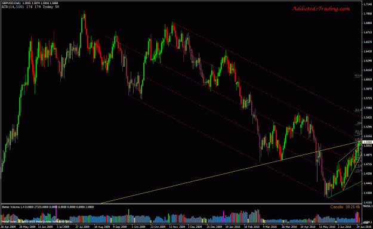Click the 423.6 Fibonacci level label

click(x=357, y=75)
